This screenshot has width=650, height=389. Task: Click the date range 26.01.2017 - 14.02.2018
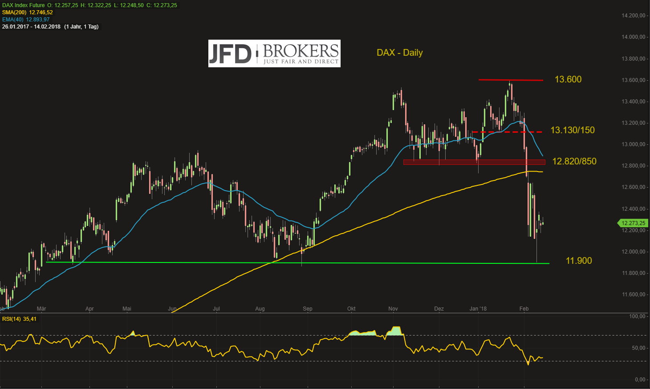point(31,27)
